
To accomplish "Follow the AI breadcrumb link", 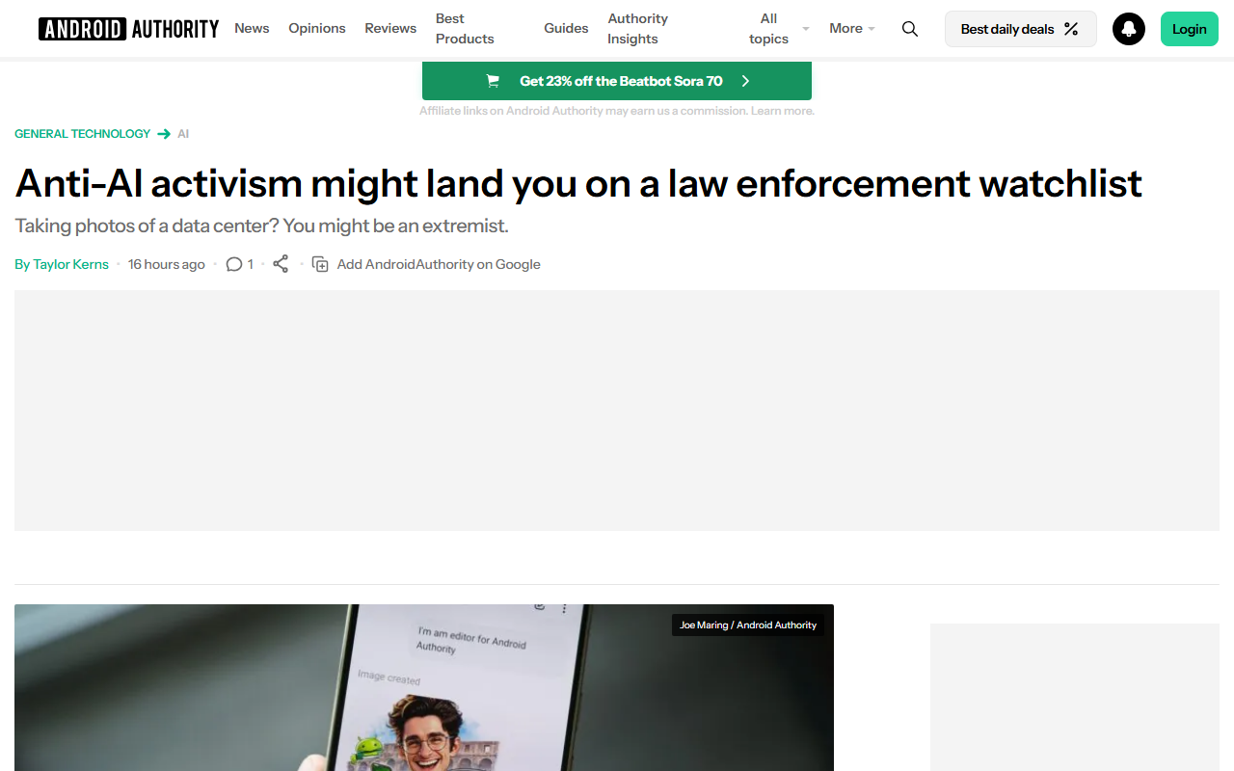I will click(x=183, y=134).
